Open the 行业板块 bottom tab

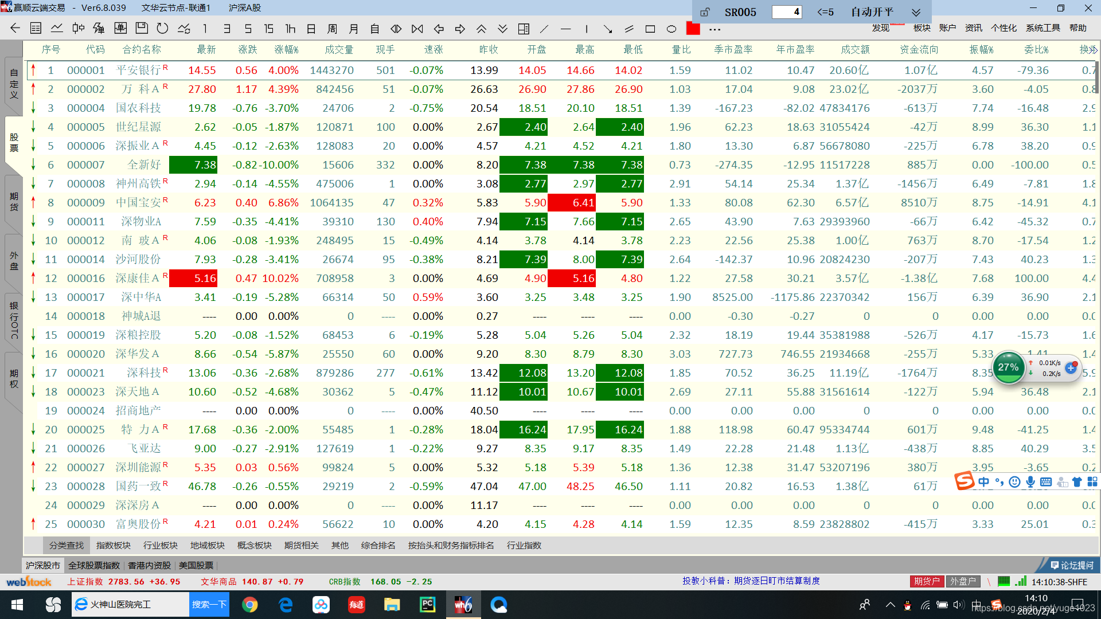pos(160,545)
